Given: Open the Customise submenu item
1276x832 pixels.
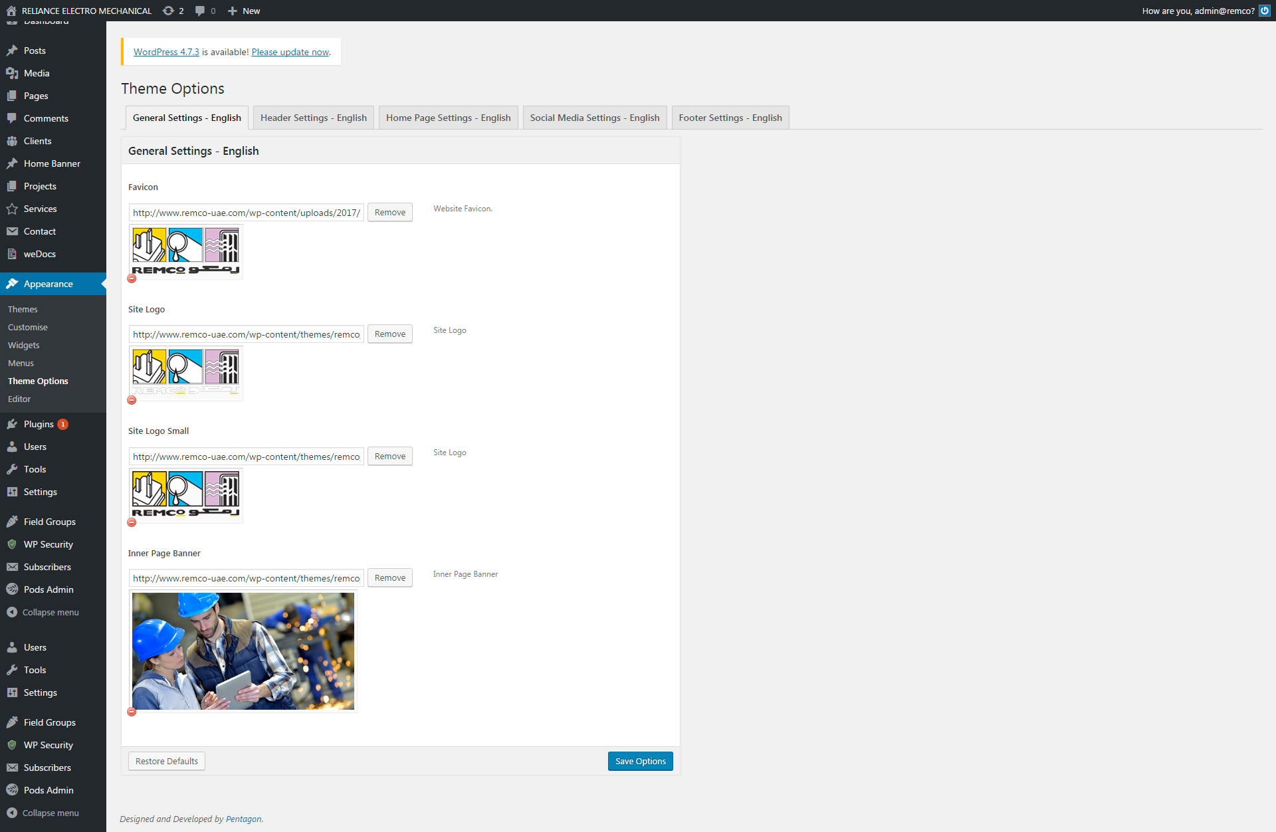Looking at the screenshot, I should click(28, 327).
